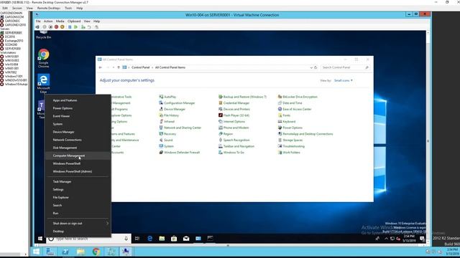Open Ease of Access Center

click(295, 109)
